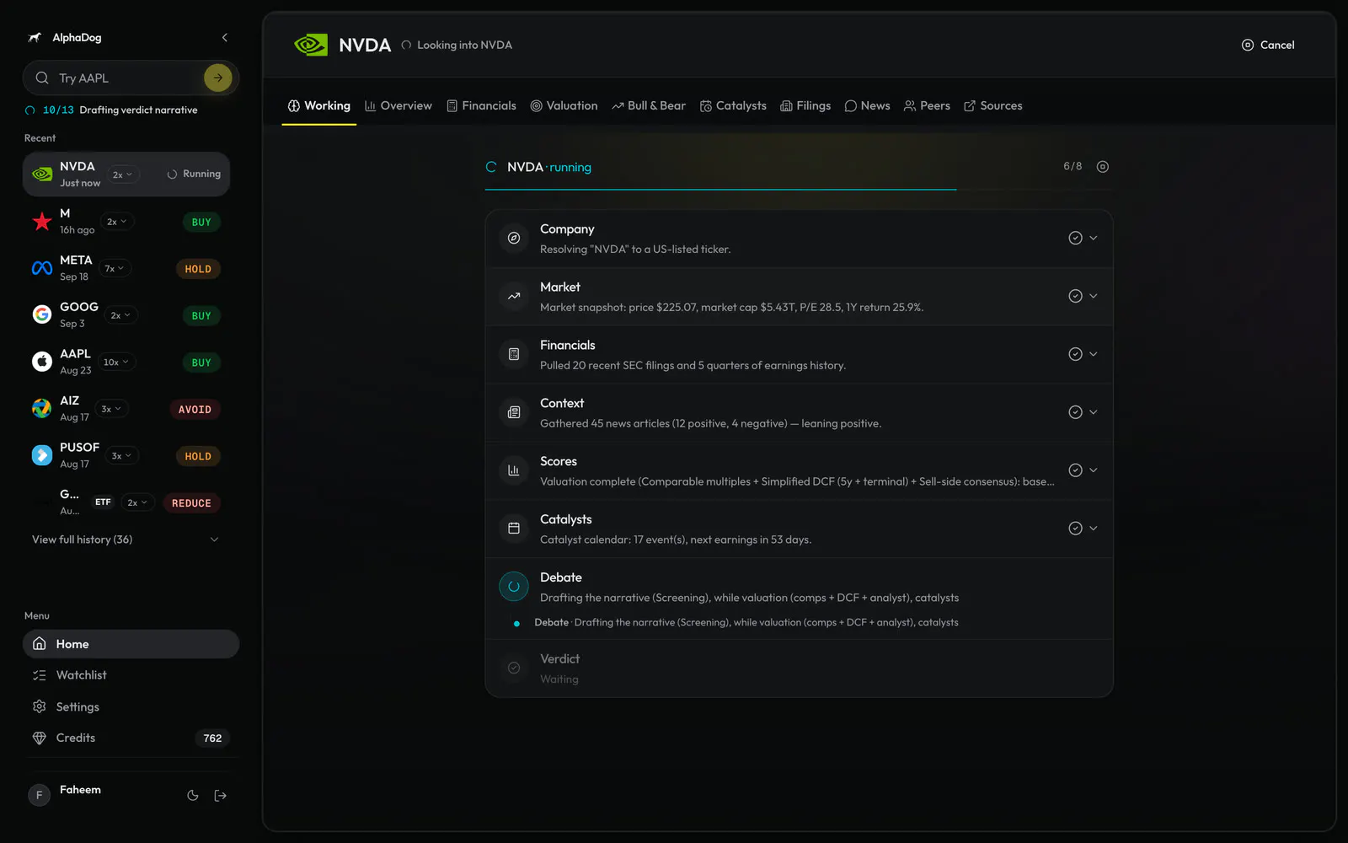The height and width of the screenshot is (843, 1348).
Task: Click the Debate spinner step icon
Action: [x=514, y=586]
